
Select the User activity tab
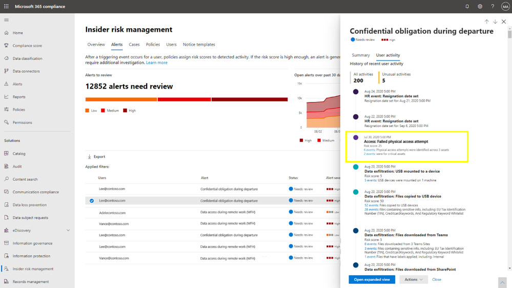388,55
